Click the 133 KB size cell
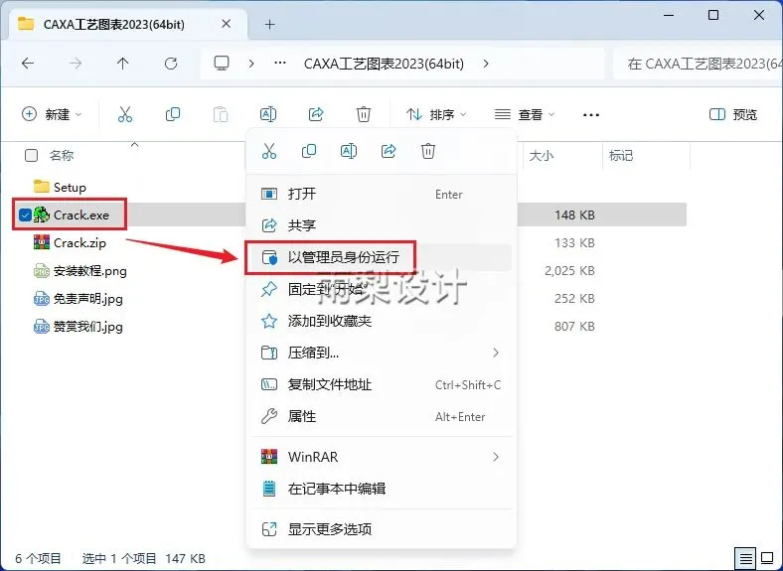 click(x=574, y=243)
